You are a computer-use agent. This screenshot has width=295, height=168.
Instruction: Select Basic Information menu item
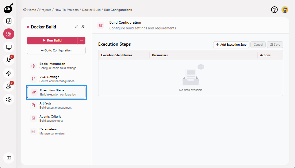pyautogui.click(x=56, y=66)
